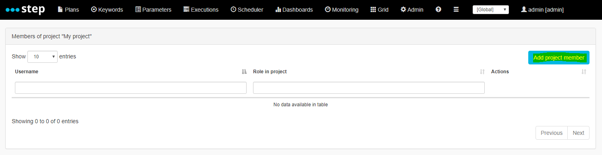Switch to the Scheduler page
602x155 pixels.
(247, 10)
